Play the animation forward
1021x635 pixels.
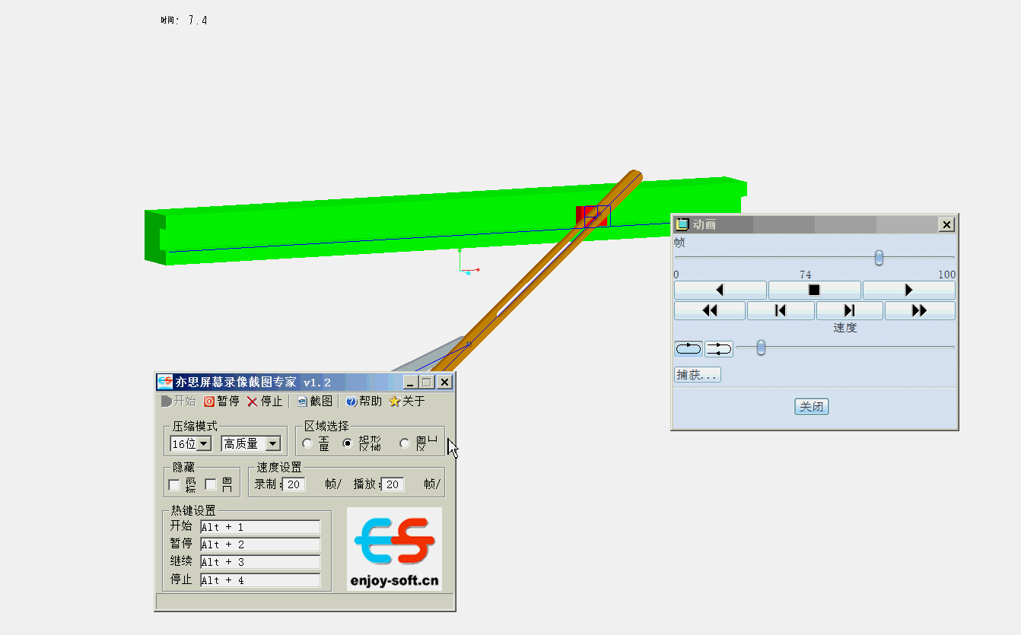pos(908,290)
